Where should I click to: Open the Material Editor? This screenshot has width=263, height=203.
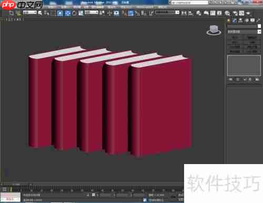click(227, 13)
